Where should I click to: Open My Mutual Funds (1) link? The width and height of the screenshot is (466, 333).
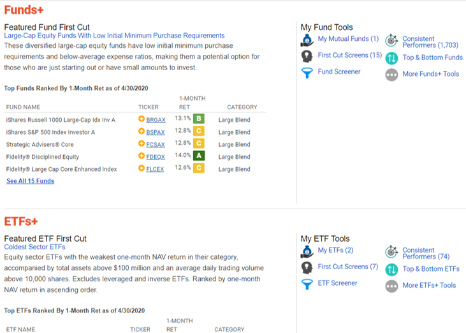point(348,39)
